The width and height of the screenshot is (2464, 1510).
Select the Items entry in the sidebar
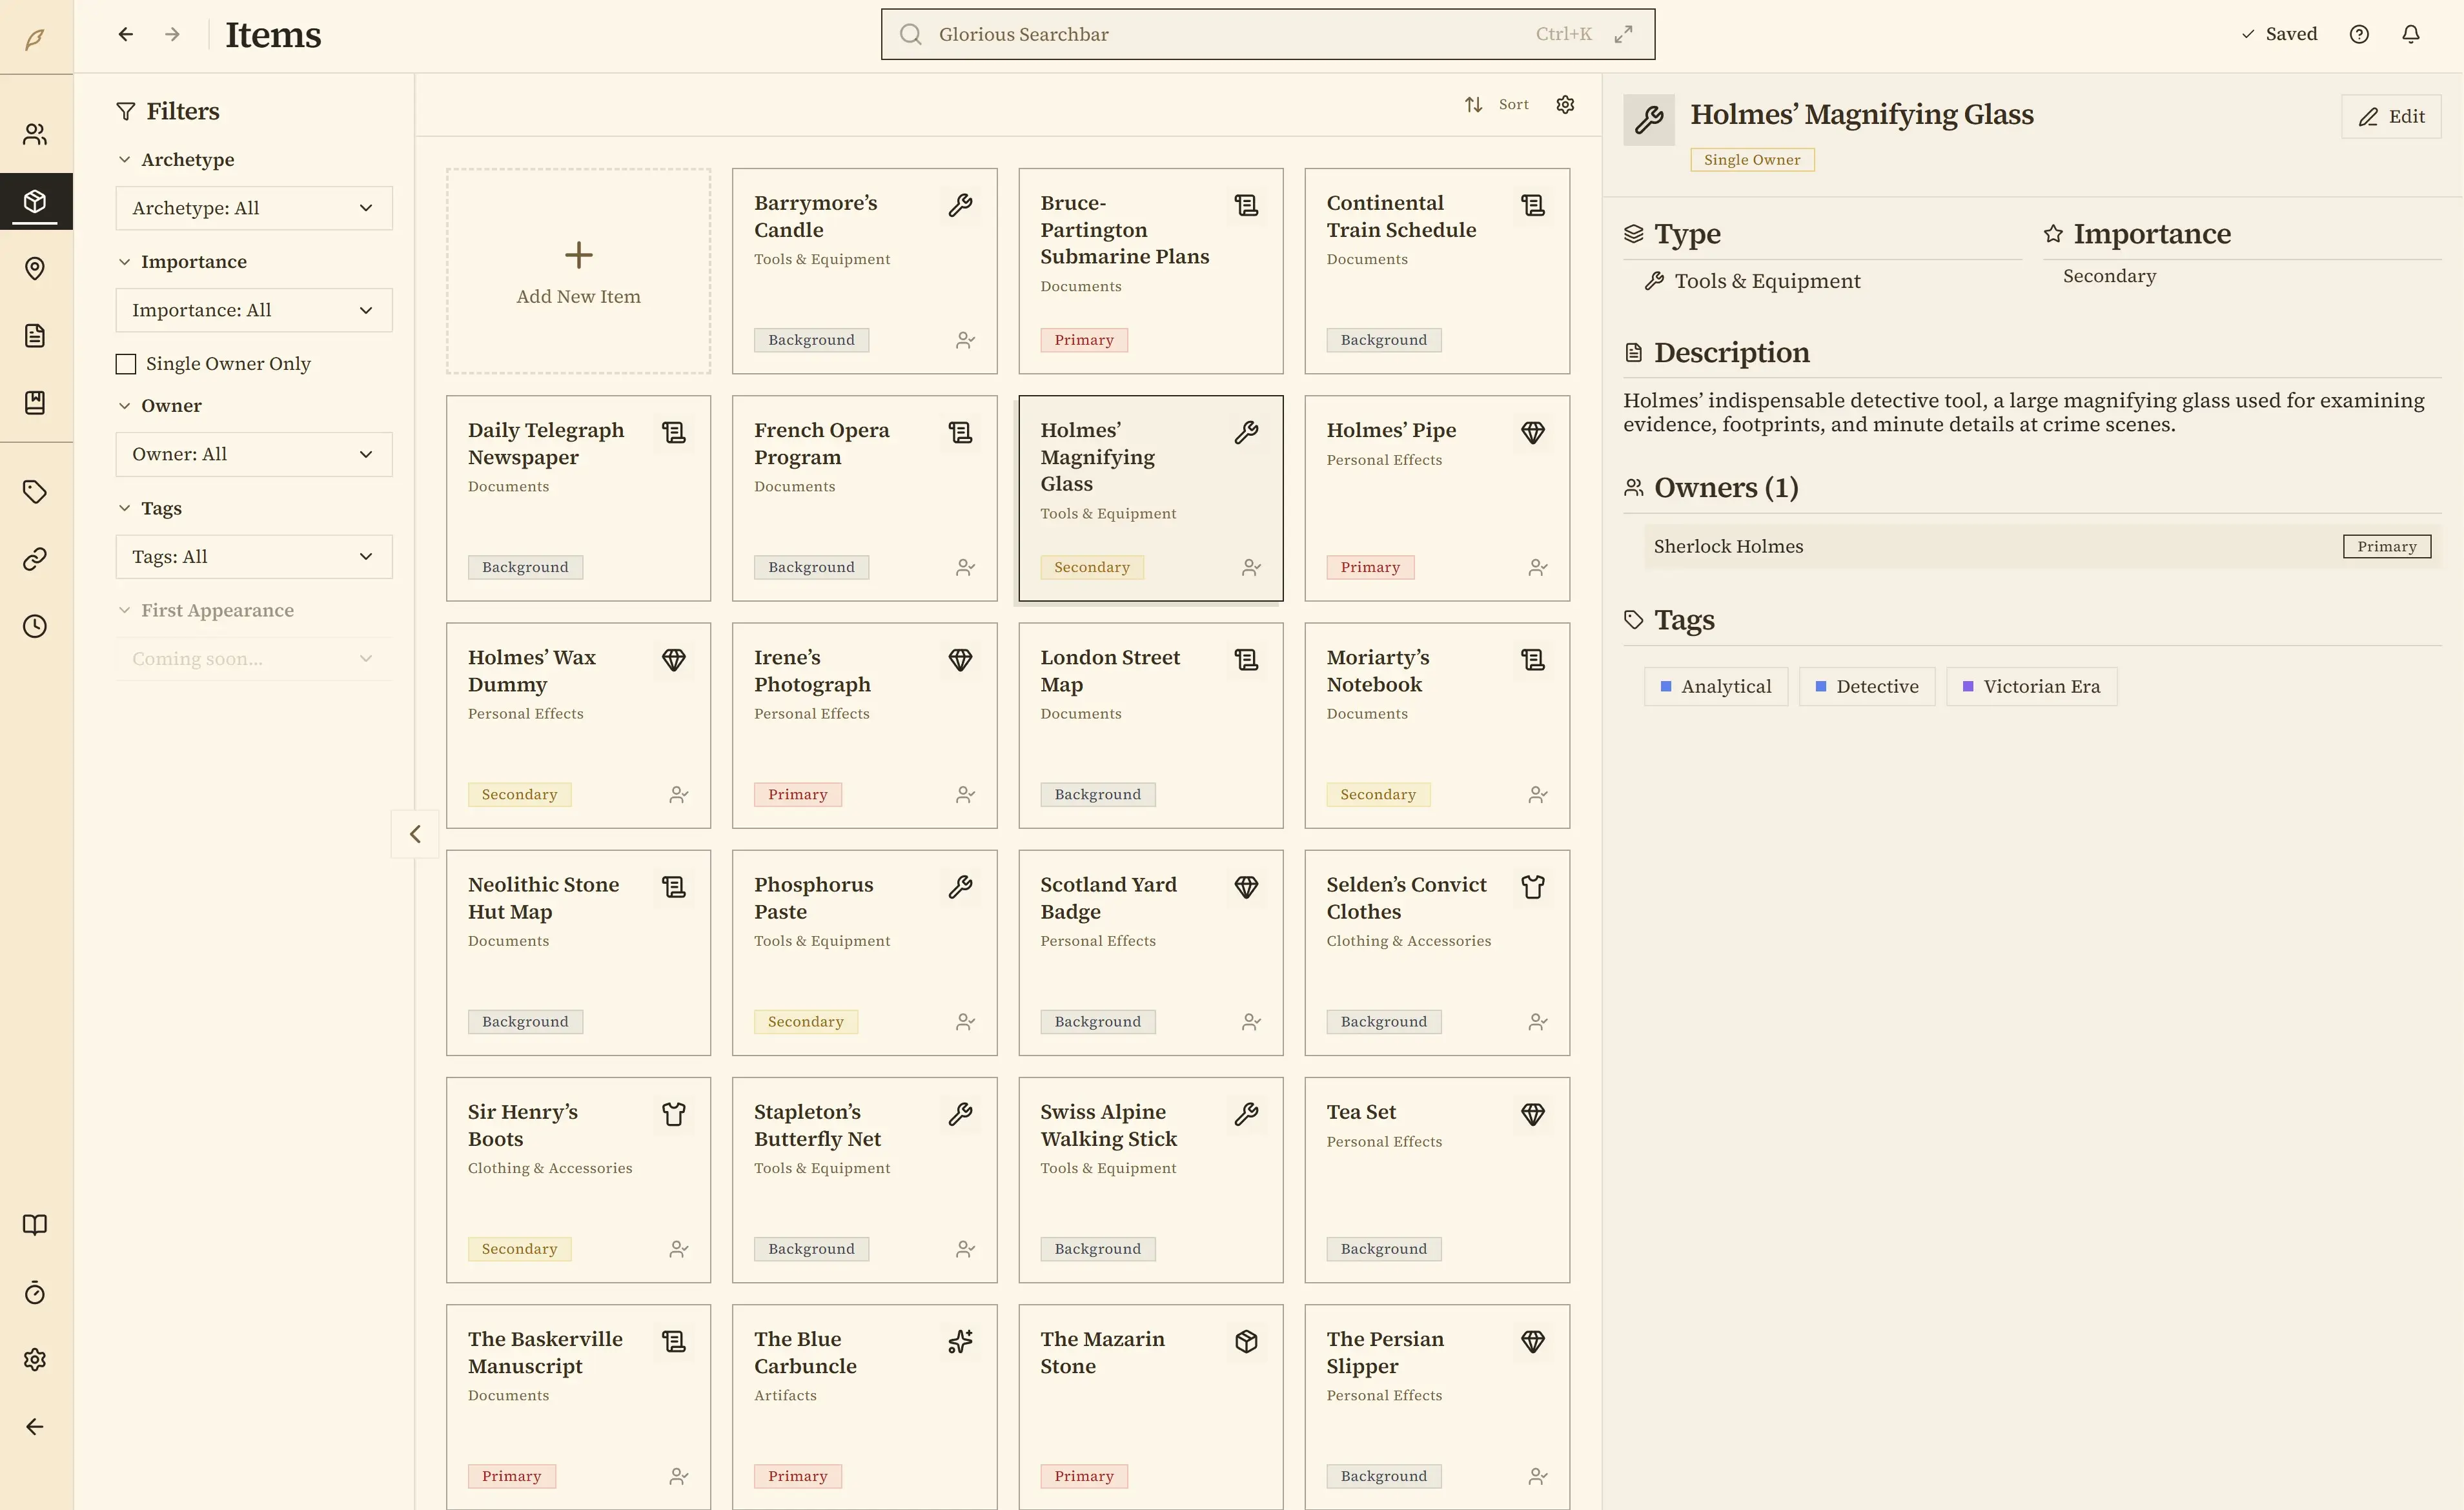[x=36, y=201]
